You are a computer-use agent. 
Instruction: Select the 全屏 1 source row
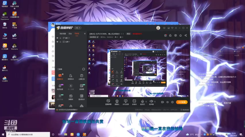click(x=71, y=42)
